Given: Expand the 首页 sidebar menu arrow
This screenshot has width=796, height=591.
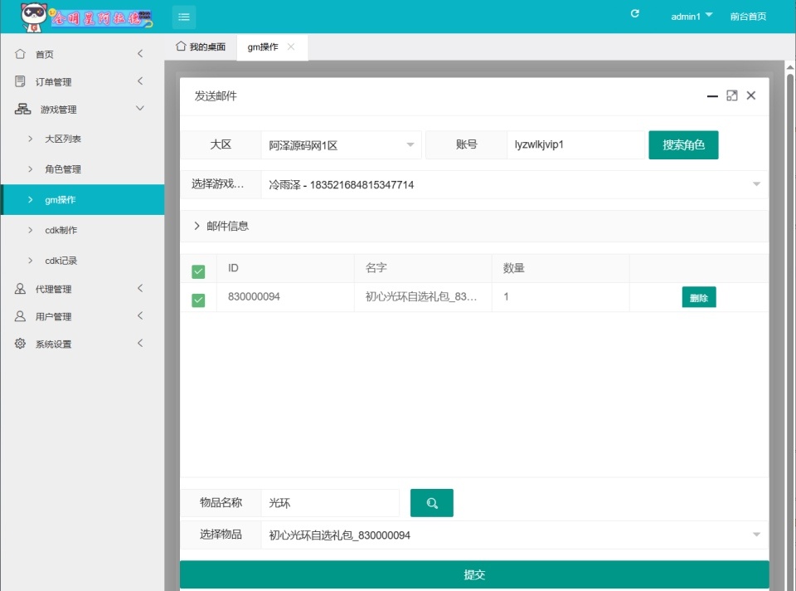Looking at the screenshot, I should pyautogui.click(x=140, y=53).
